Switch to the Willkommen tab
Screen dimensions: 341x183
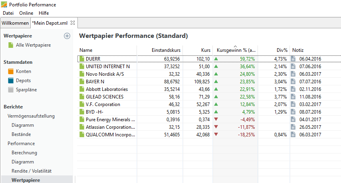tap(15, 23)
